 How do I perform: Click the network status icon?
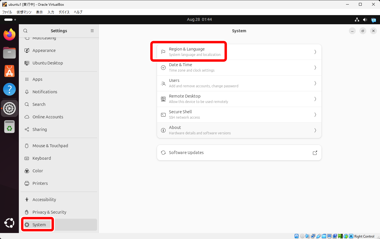pos(357,20)
